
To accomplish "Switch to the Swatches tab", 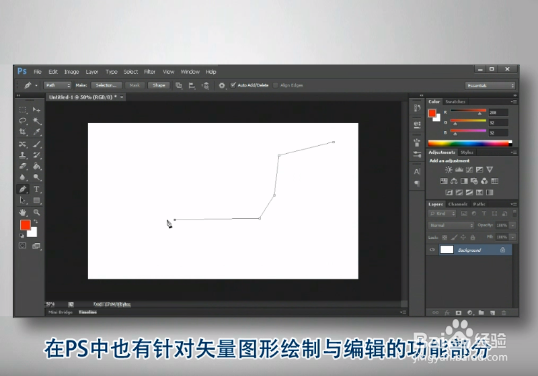I will pos(455,101).
